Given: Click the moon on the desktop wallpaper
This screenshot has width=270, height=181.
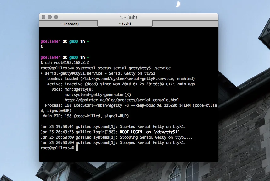Looking at the screenshot, I should coord(178,4).
